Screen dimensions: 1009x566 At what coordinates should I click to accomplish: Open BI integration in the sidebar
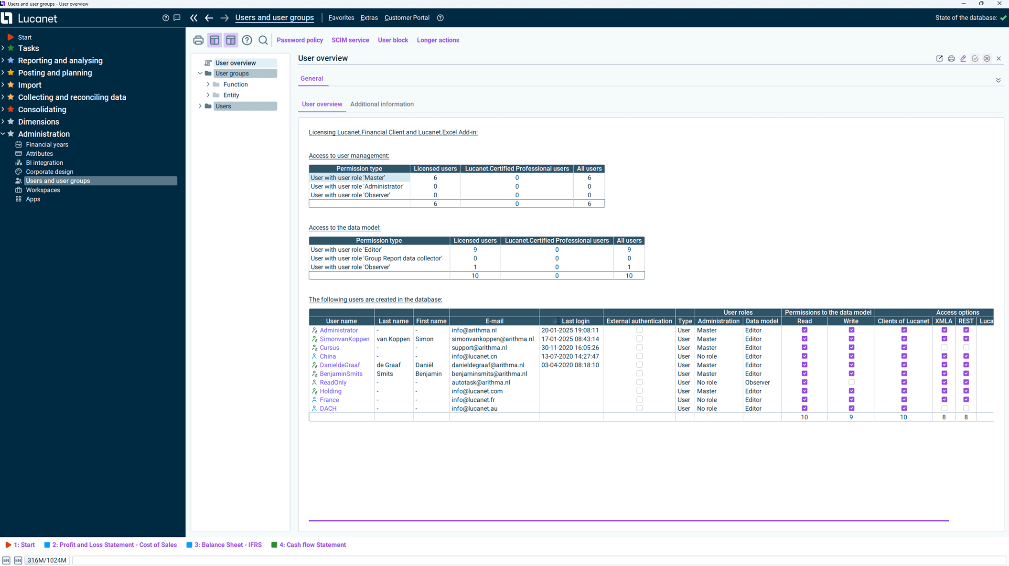click(x=44, y=162)
